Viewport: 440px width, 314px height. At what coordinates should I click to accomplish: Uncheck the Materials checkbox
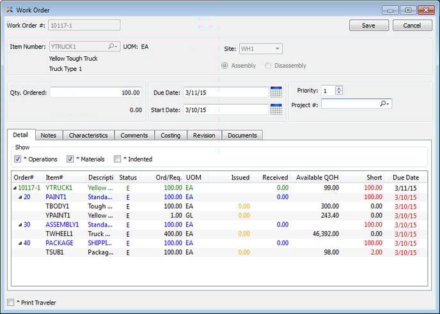click(70, 159)
